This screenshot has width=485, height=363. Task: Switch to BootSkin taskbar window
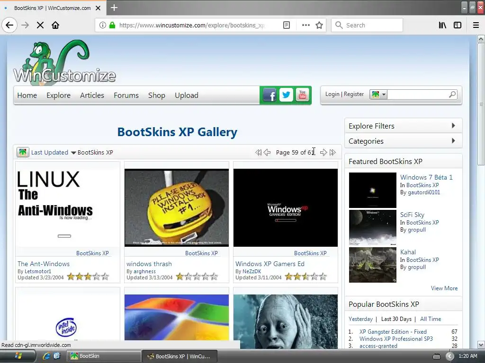tap(104, 356)
